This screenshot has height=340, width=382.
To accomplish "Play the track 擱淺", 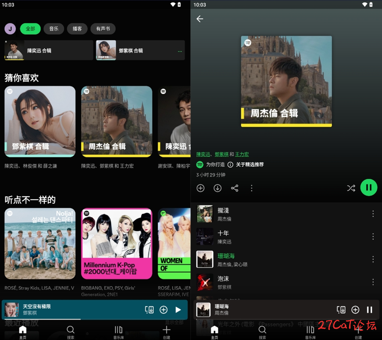I will click(286, 214).
